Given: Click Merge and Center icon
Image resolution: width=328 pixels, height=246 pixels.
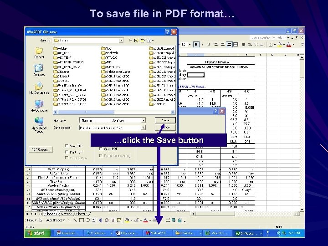Looking at the screenshot, I should pos(236,44).
